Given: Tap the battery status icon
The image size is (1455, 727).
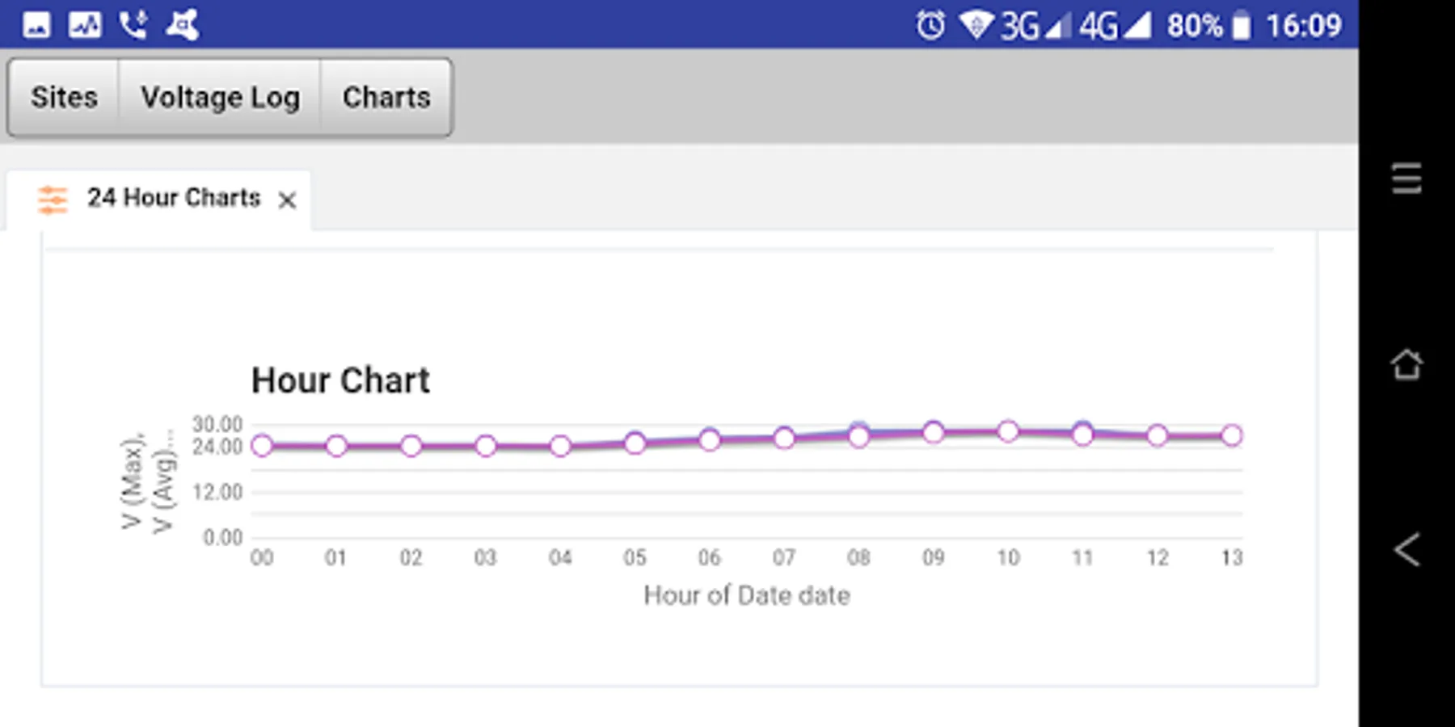Looking at the screenshot, I should coord(1241,25).
